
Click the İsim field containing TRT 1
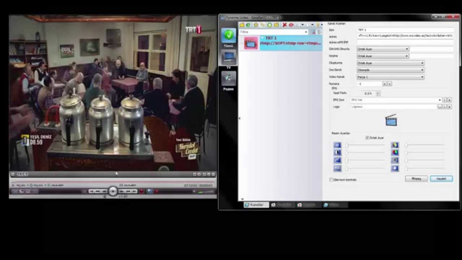point(405,30)
